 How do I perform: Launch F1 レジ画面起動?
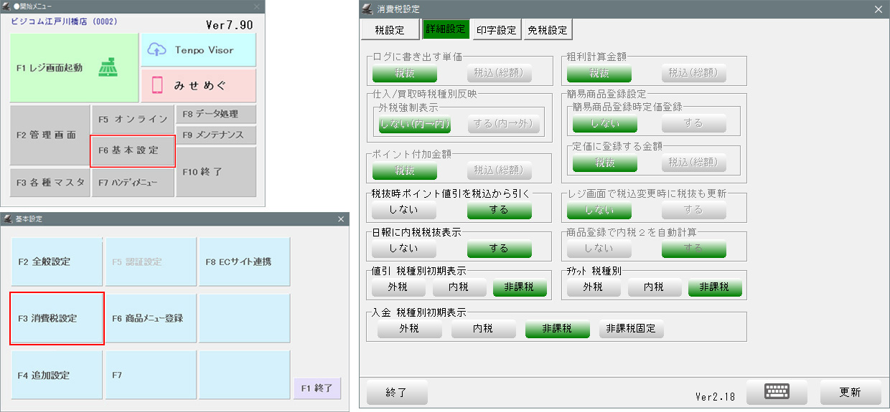tap(74, 67)
